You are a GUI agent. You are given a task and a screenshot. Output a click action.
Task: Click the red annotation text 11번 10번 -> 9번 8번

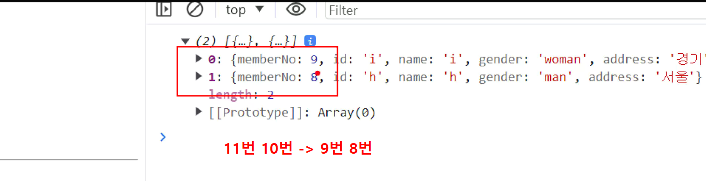point(298,149)
